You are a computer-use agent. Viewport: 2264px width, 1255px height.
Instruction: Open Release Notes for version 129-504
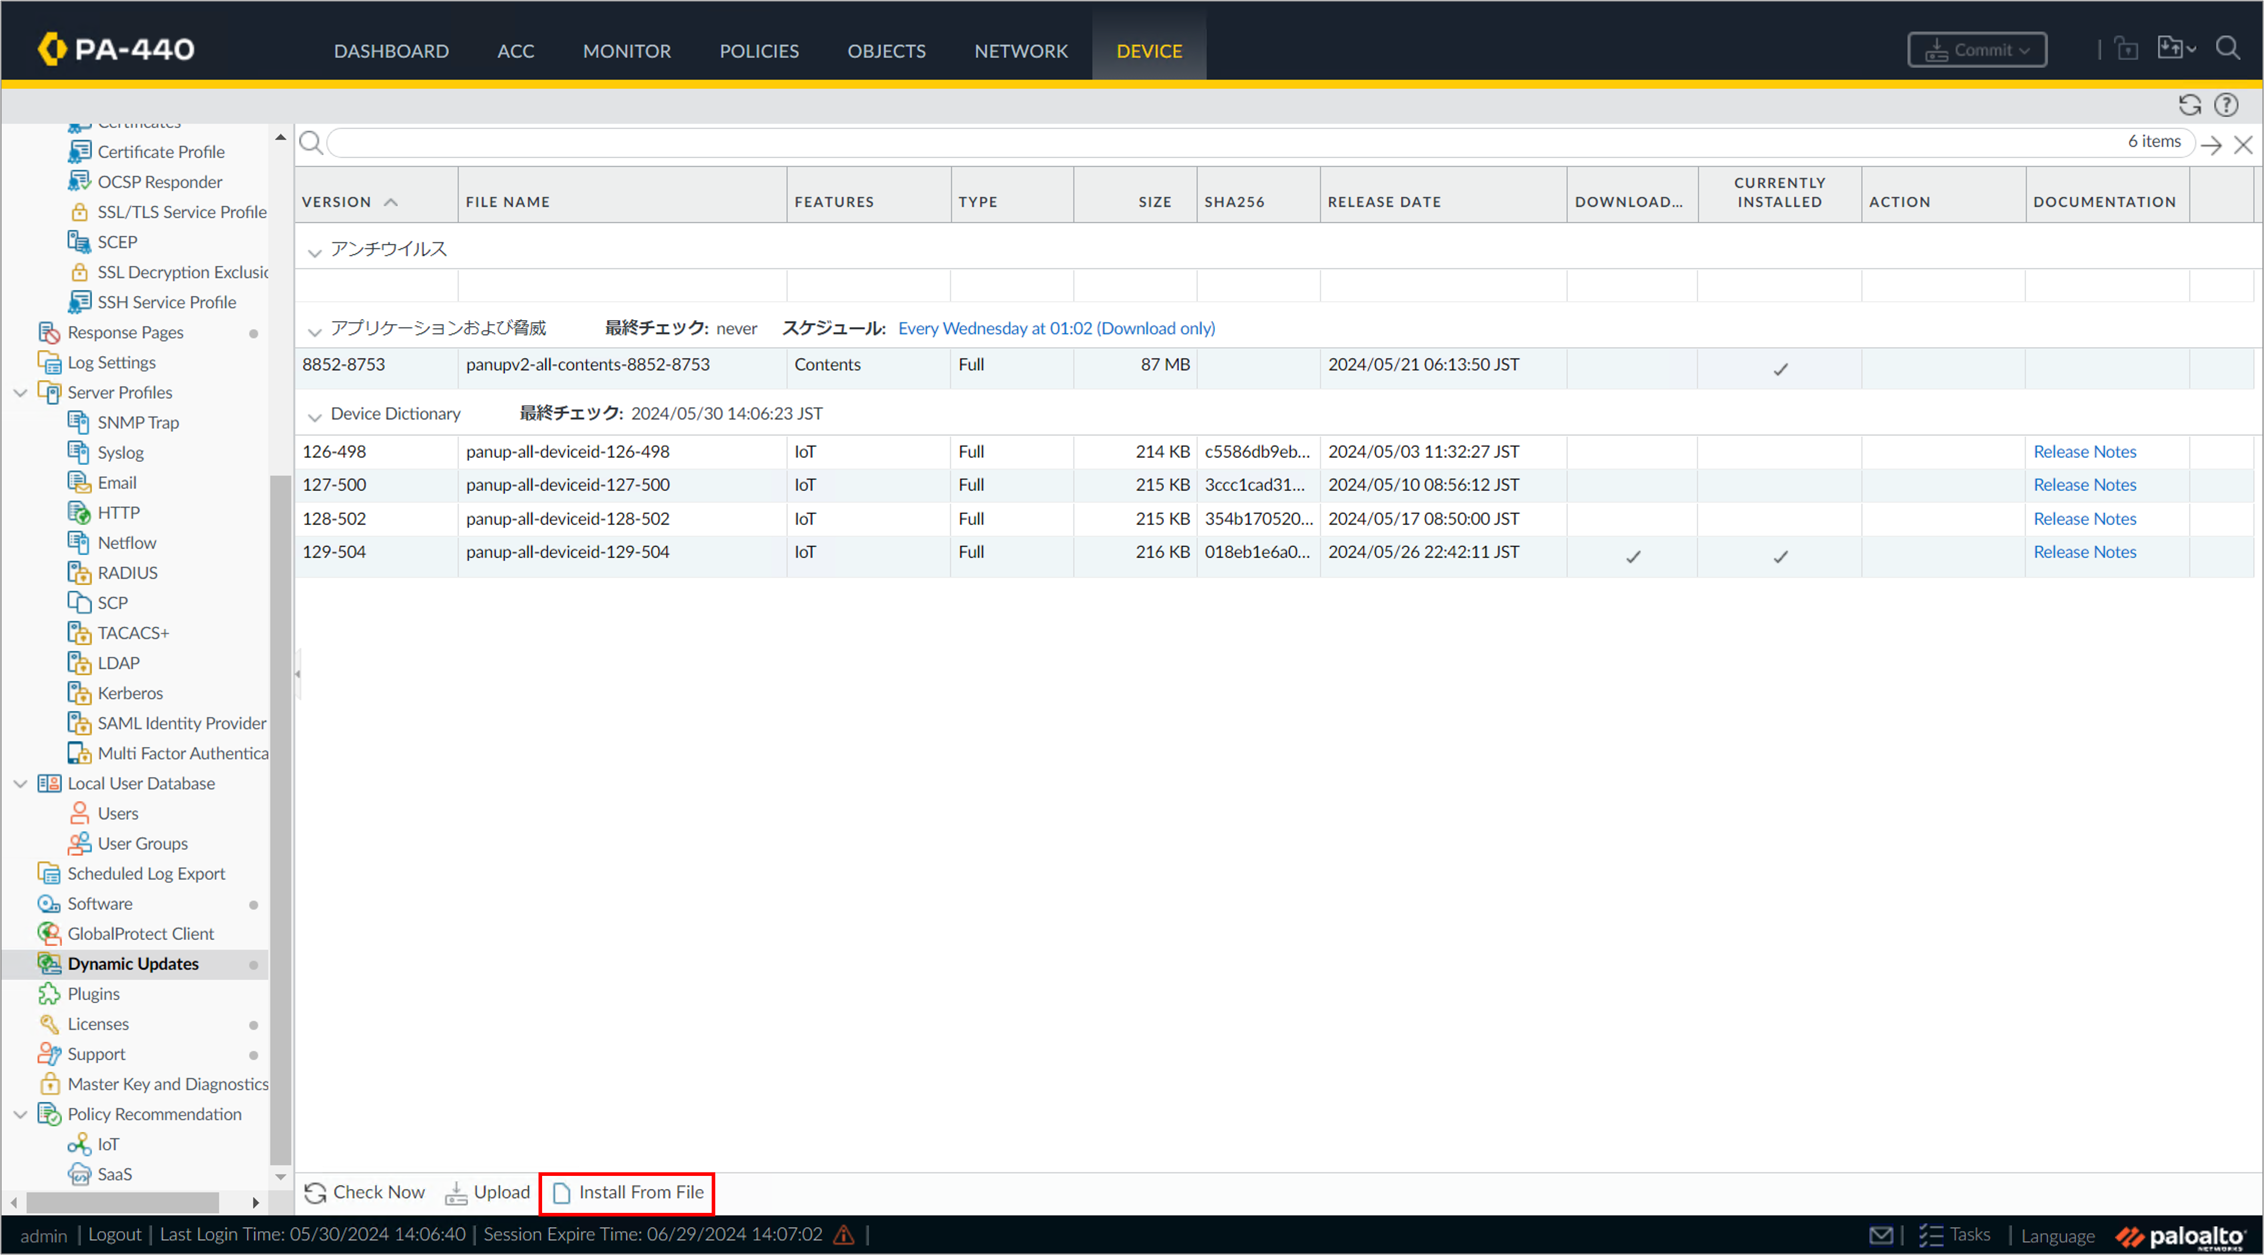point(2084,552)
